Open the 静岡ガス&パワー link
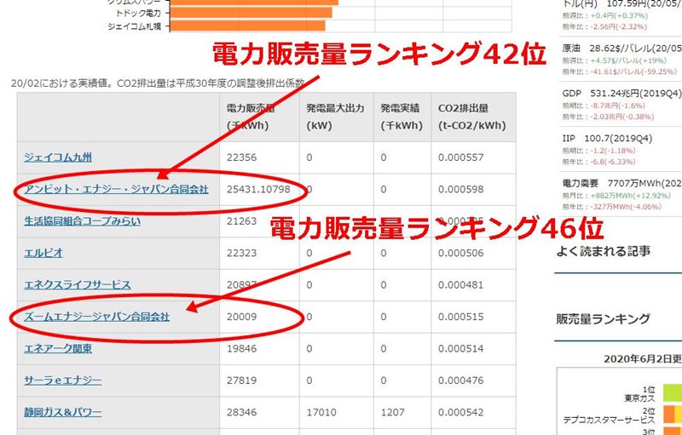This screenshot has height=435, width=682. tap(63, 412)
